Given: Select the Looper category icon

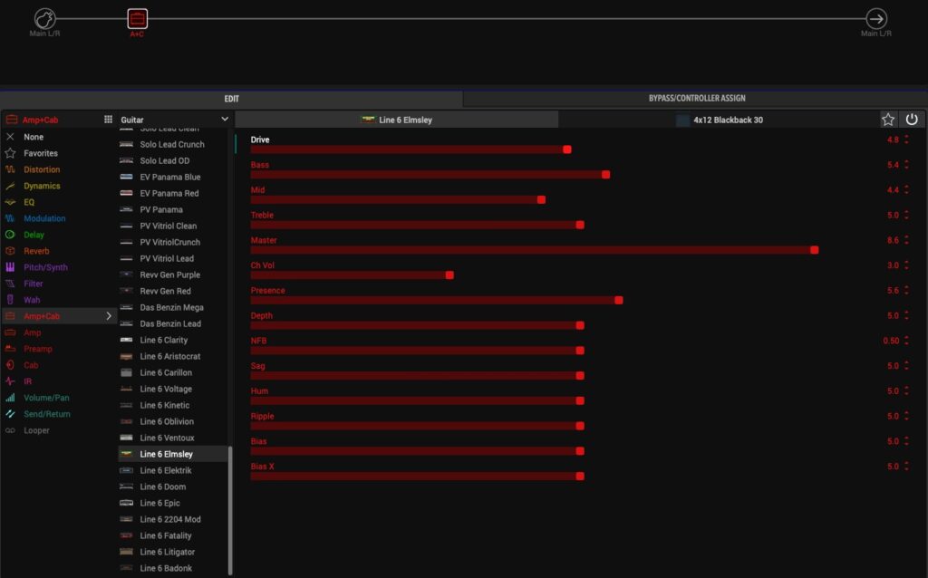Looking at the screenshot, I should [x=10, y=430].
